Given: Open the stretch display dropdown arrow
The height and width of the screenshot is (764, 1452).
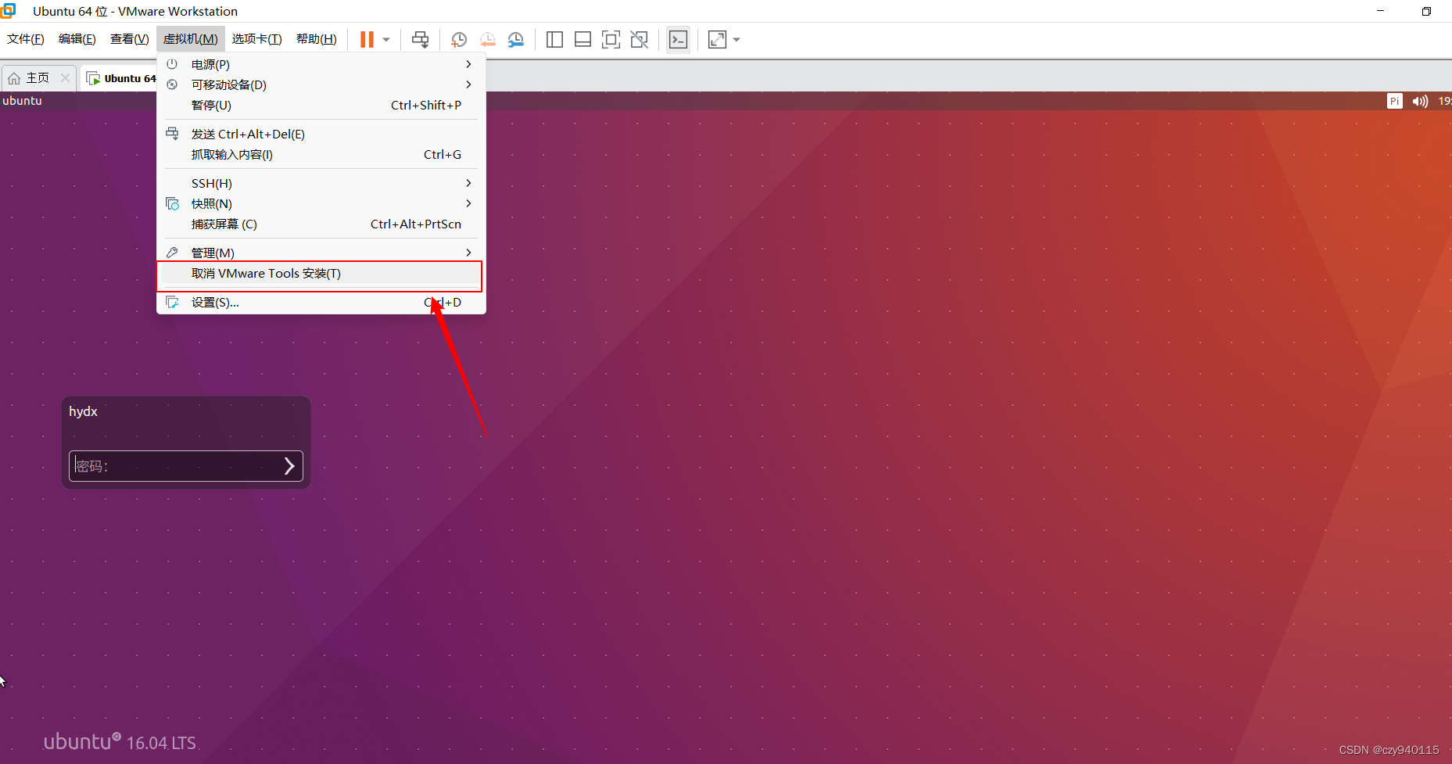Looking at the screenshot, I should tap(737, 40).
